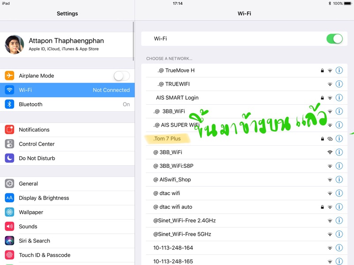Tap the Airplane Mode icon
Screen dimensions: 354x265
(x=9, y=76)
